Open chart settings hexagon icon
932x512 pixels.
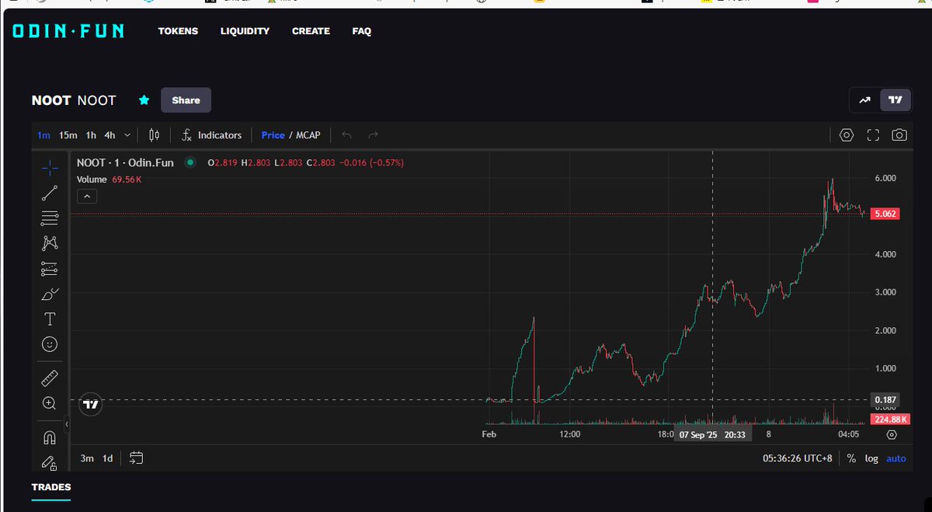tap(847, 135)
